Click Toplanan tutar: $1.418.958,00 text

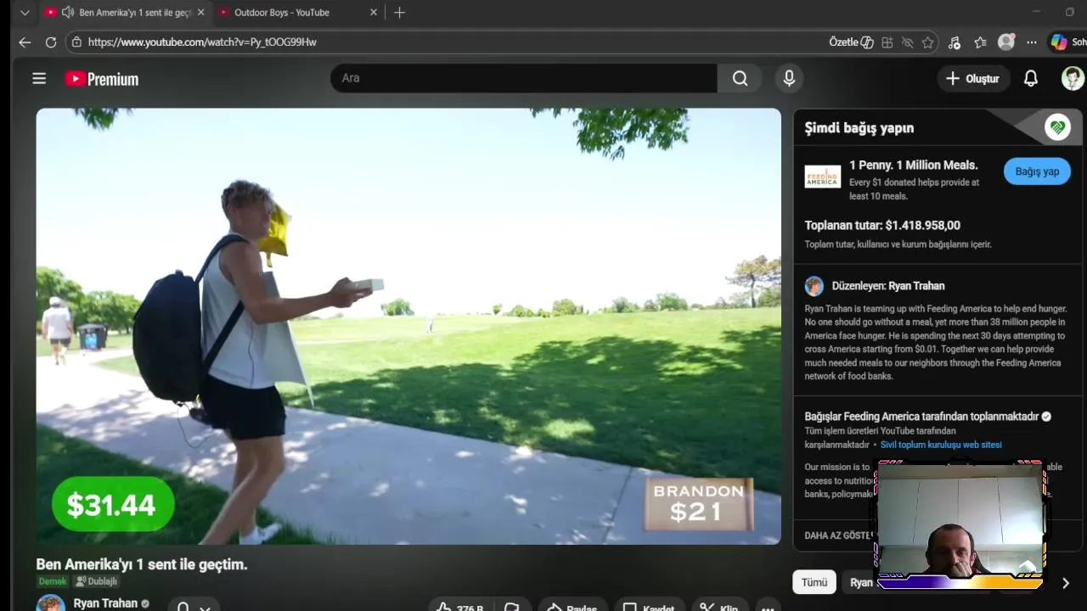882,225
